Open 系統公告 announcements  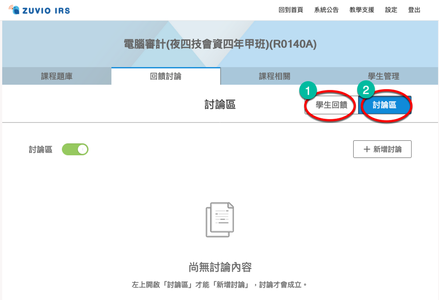pyautogui.click(x=326, y=10)
